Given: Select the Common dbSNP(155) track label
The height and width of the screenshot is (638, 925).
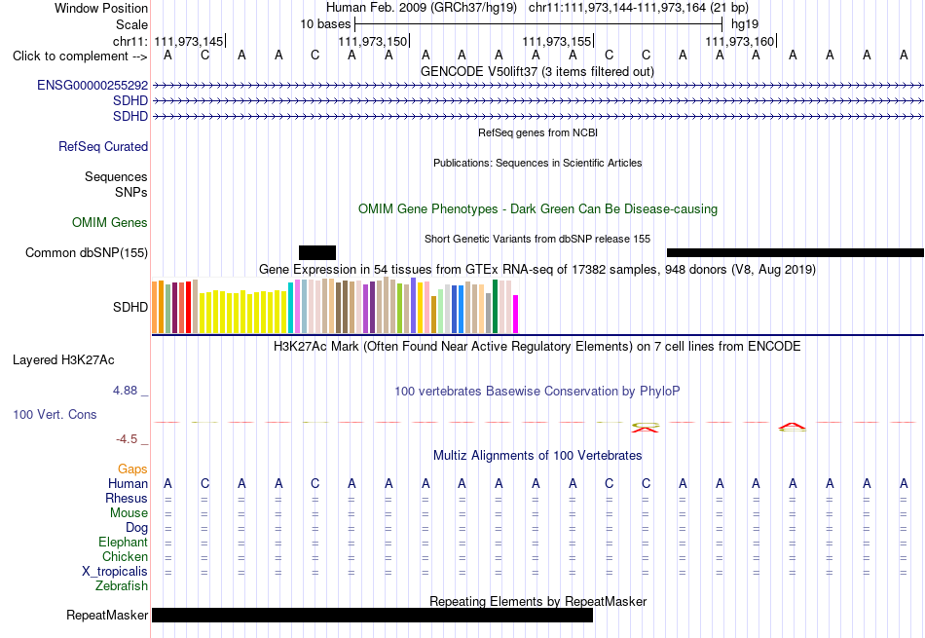Looking at the screenshot, I should point(87,252).
